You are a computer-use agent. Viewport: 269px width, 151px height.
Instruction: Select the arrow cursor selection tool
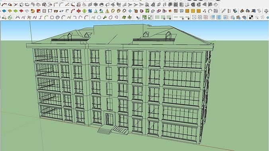click(x=138, y=17)
